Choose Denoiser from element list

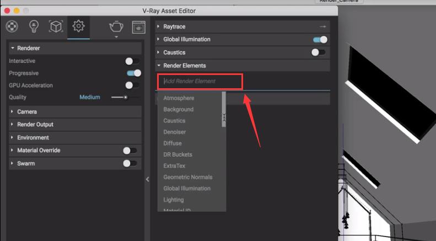[x=175, y=132]
